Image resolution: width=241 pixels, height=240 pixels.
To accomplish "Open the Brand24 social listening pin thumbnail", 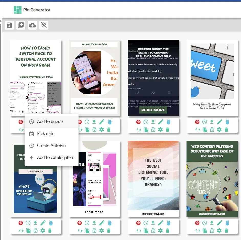I will (153, 179).
